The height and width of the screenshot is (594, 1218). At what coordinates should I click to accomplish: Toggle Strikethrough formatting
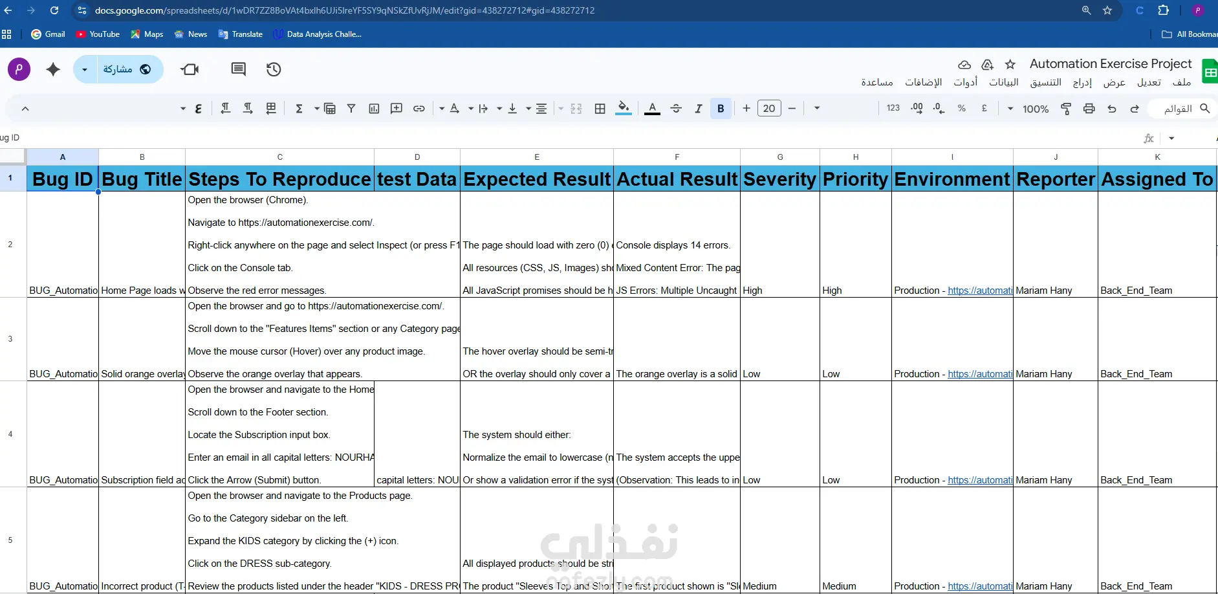676,109
